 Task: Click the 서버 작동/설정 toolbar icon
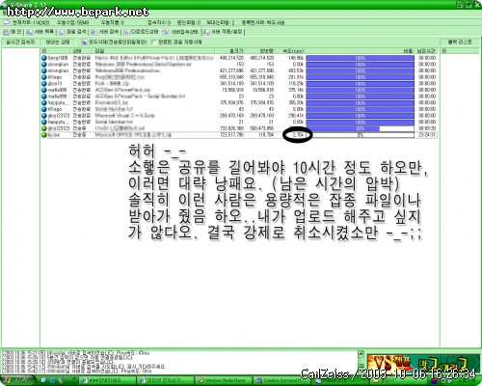point(206,32)
